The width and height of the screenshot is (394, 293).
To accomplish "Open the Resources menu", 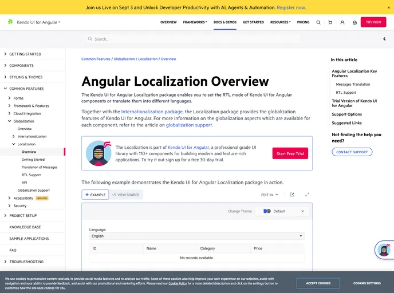I will point(281,22).
